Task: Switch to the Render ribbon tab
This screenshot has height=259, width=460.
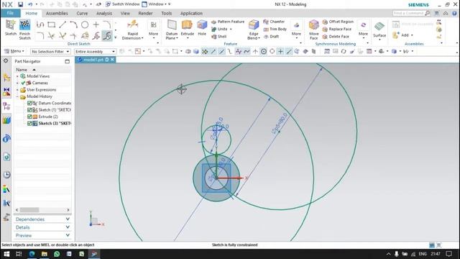Action: click(145, 13)
